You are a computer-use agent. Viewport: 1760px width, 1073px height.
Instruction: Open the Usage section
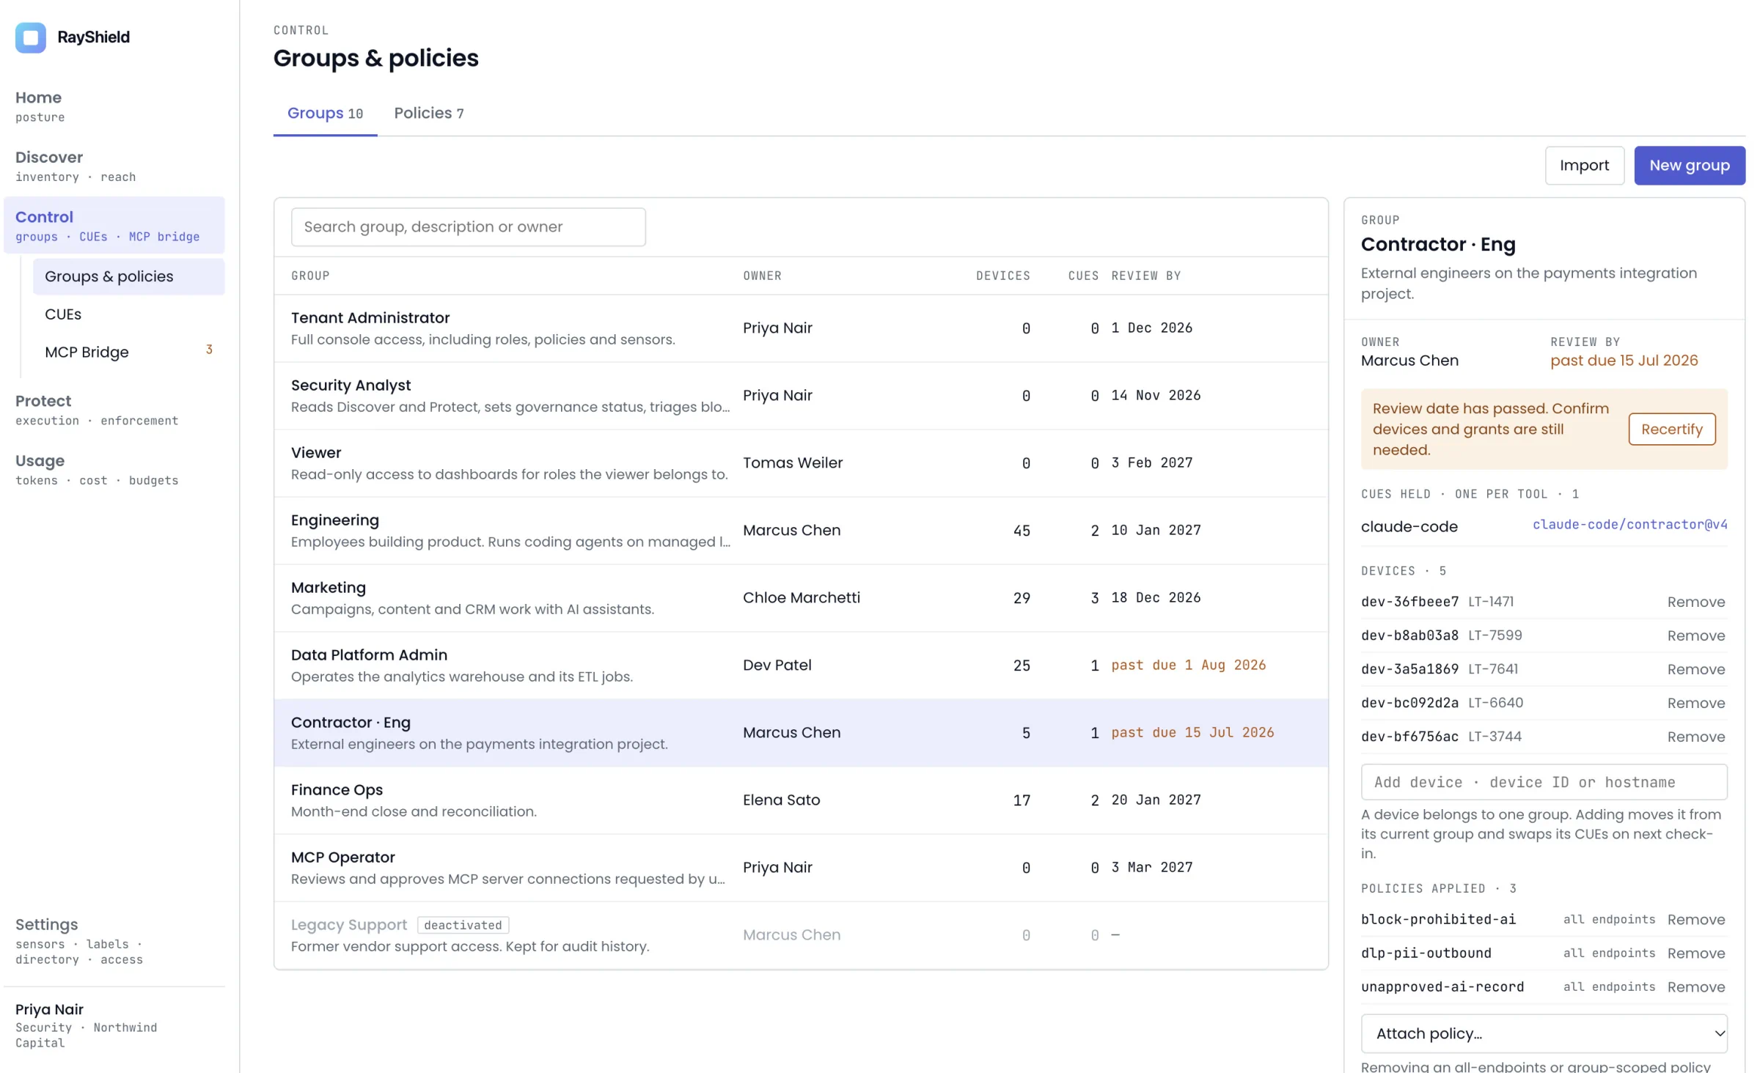coord(114,470)
